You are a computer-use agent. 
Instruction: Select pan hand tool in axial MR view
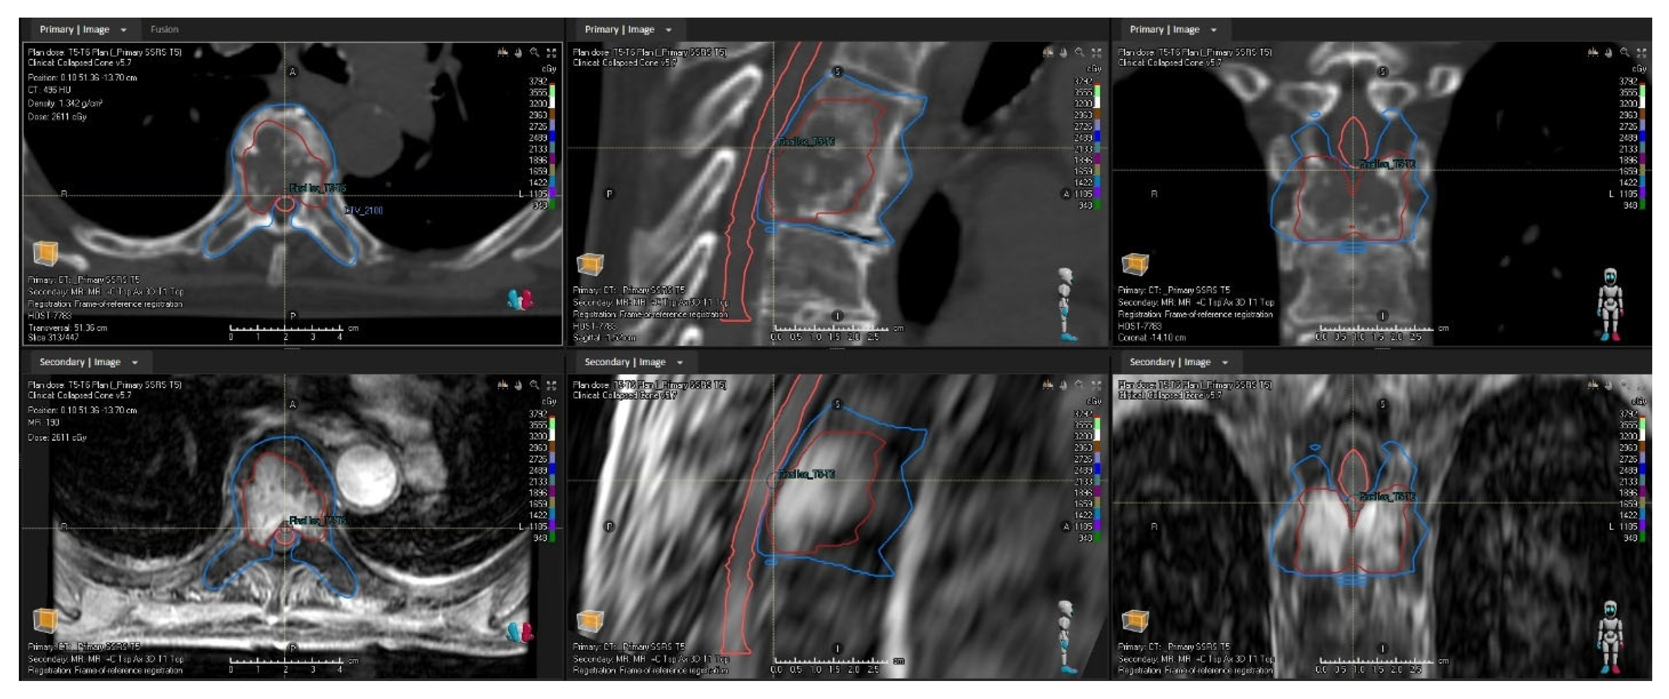point(518,385)
